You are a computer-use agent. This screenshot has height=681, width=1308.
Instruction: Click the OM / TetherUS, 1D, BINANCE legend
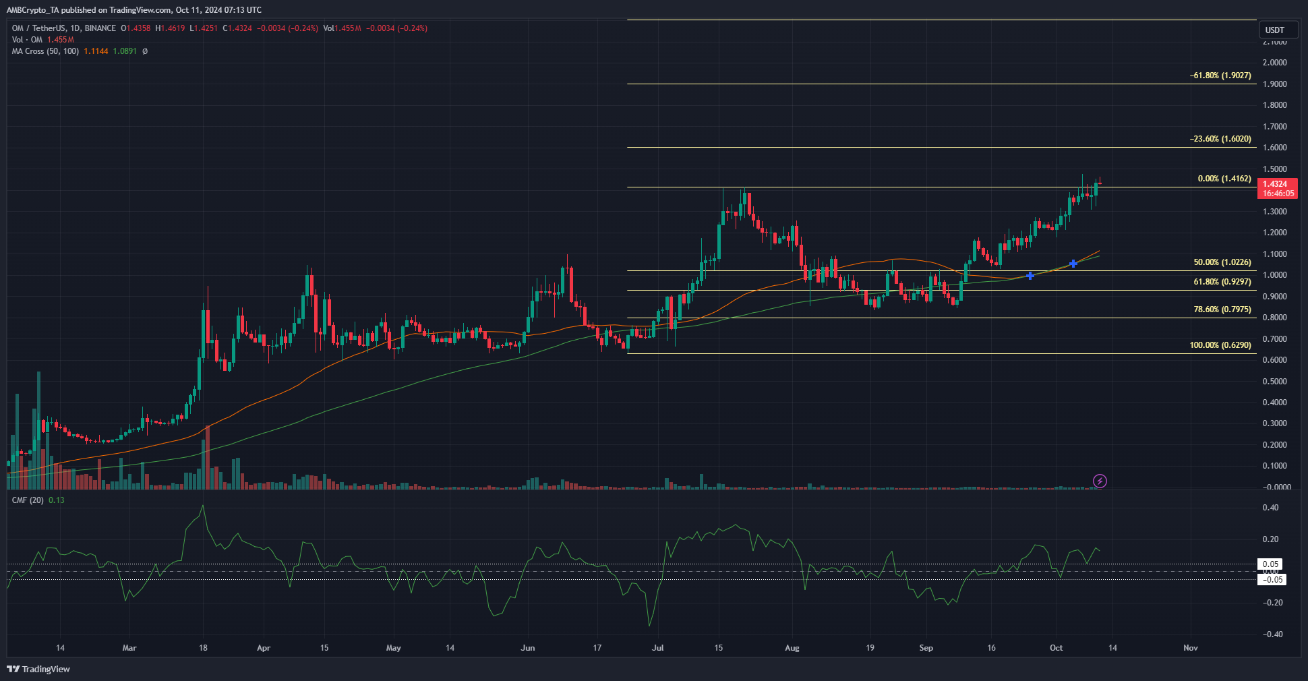click(x=64, y=28)
